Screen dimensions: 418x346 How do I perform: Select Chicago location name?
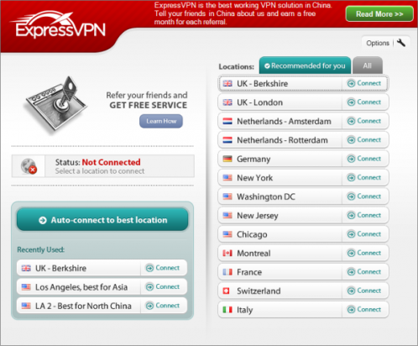click(x=252, y=234)
